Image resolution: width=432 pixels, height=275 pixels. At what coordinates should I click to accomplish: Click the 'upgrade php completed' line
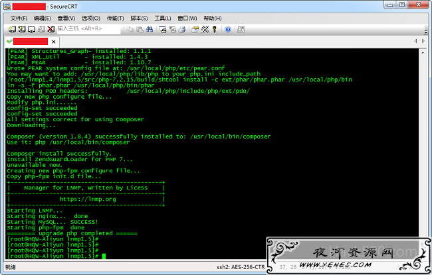click(x=72, y=233)
